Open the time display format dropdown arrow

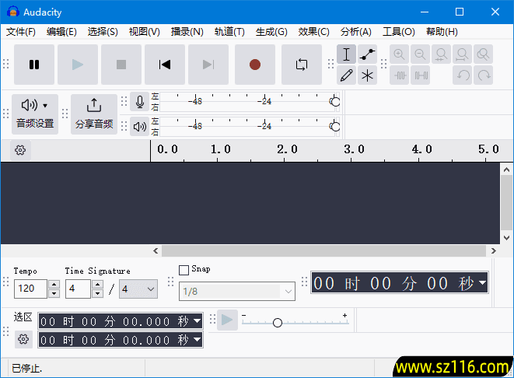click(x=482, y=282)
